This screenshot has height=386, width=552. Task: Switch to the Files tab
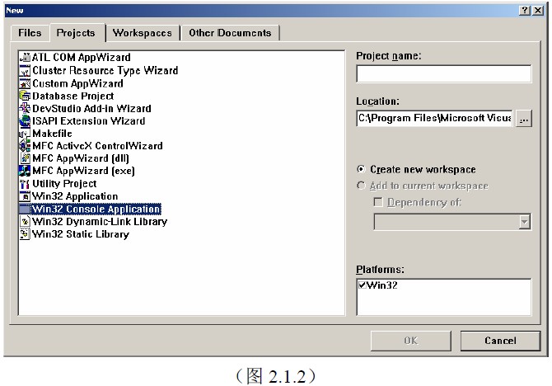click(x=30, y=33)
